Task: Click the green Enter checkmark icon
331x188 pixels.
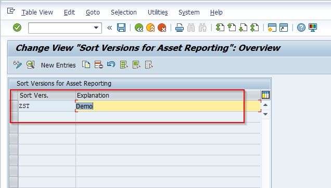Action: (17, 28)
